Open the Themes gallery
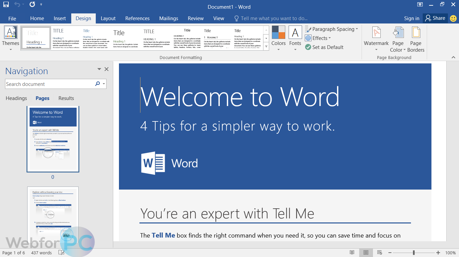459x257 pixels. coord(10,39)
